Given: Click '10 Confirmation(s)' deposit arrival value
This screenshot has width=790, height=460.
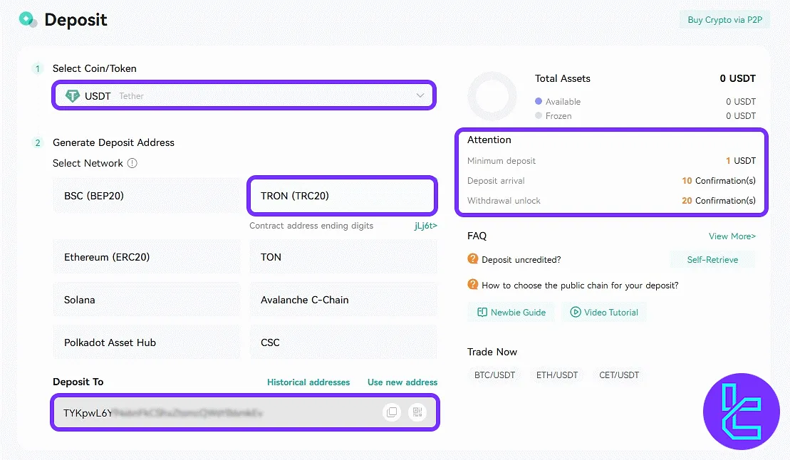Looking at the screenshot, I should [719, 180].
